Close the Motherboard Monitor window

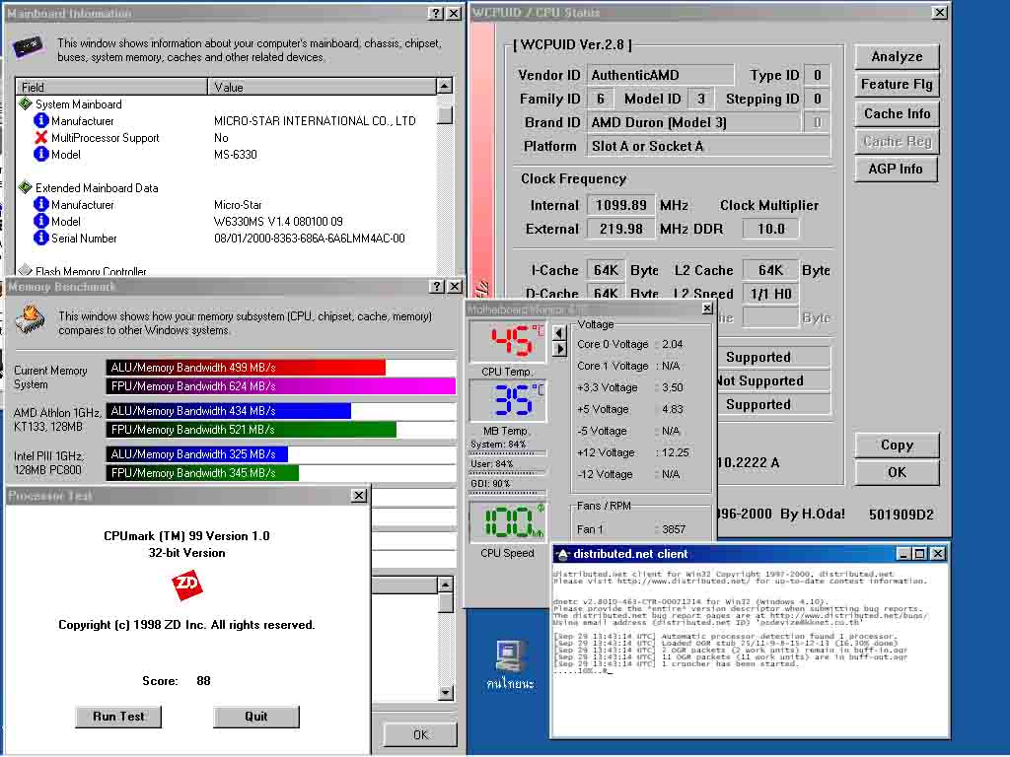click(x=706, y=309)
